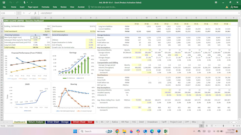Image resolution: width=241 pixels, height=135 pixels.
Task: Open the Data ribbon tab
Action: pyautogui.click(x=55, y=7)
